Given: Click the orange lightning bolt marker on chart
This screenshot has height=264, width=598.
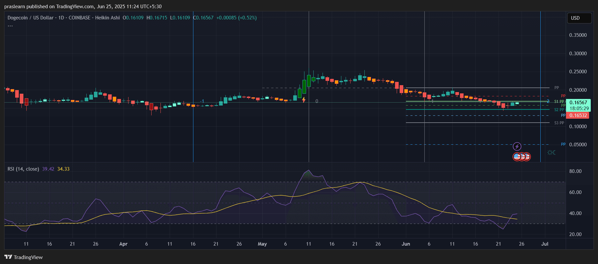Looking at the screenshot, I should [303, 100].
